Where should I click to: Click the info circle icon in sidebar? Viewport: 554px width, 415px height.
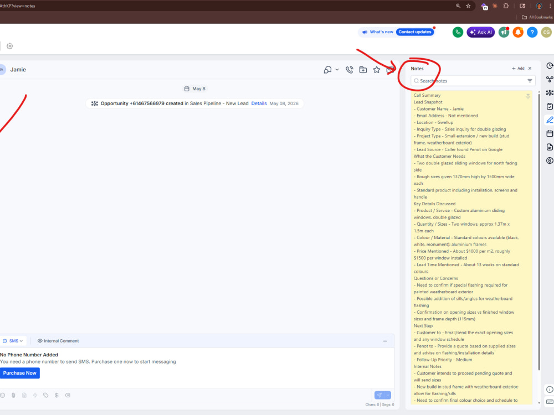550,390
